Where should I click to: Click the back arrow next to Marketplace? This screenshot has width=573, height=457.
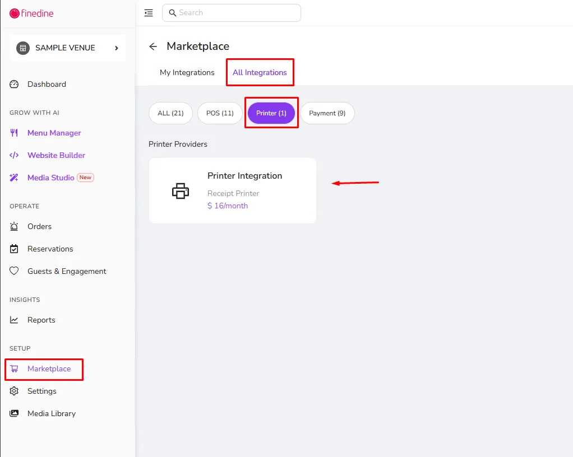coord(153,46)
